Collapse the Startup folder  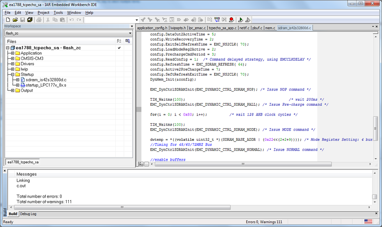pos(13,75)
